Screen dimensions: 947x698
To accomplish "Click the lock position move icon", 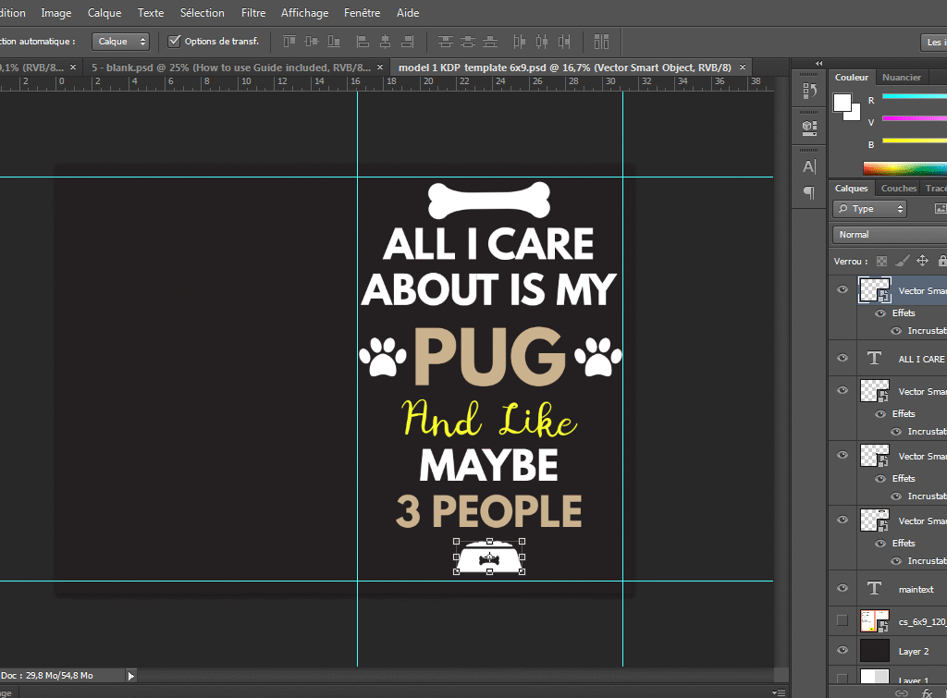I will [x=922, y=262].
